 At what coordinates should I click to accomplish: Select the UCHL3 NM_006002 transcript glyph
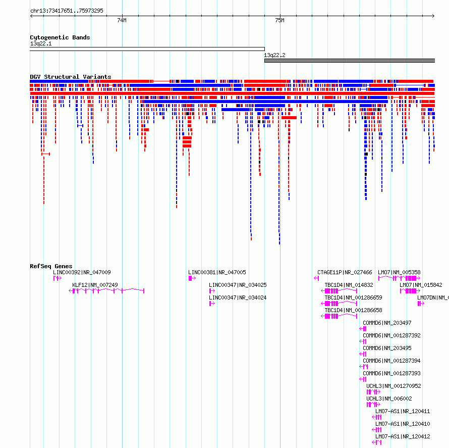coord(373,405)
